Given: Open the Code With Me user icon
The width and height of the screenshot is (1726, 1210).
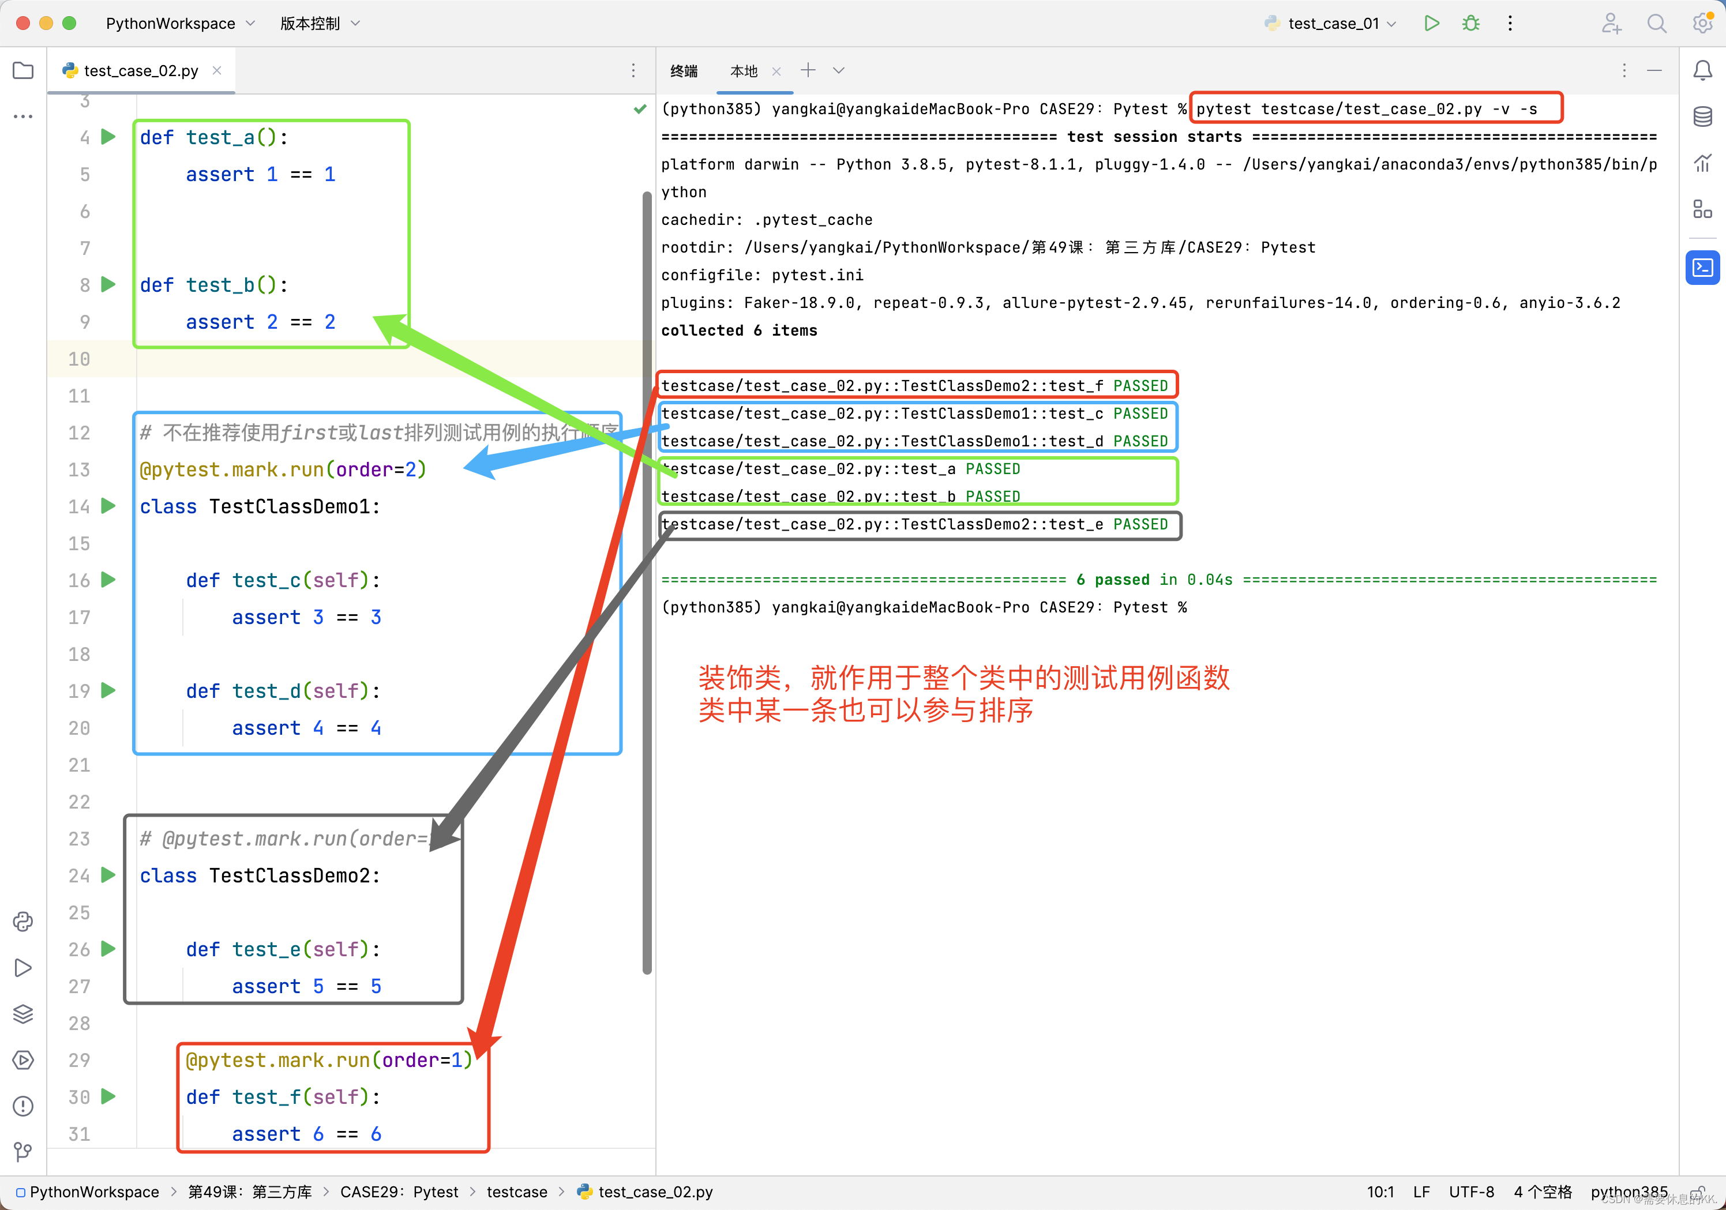Looking at the screenshot, I should pos(1610,23).
